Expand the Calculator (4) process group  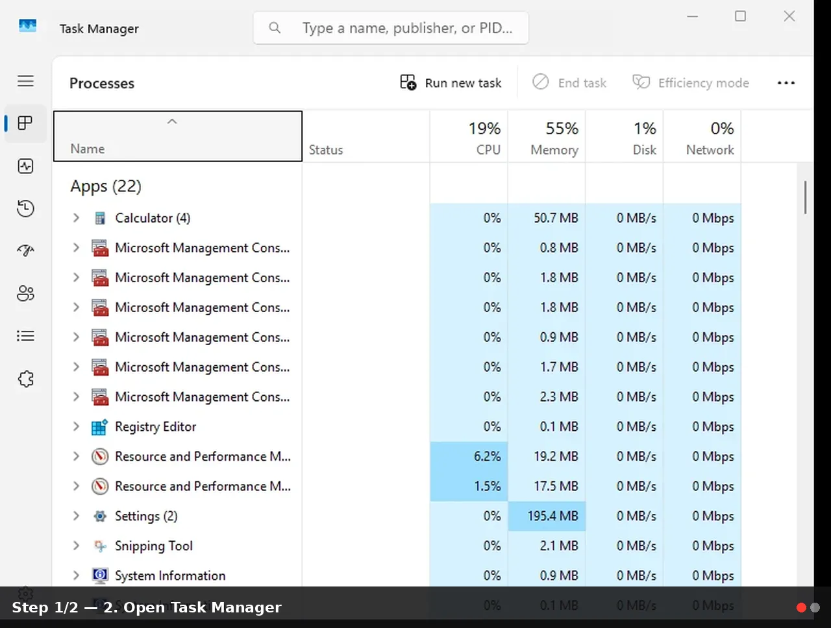[x=76, y=218]
